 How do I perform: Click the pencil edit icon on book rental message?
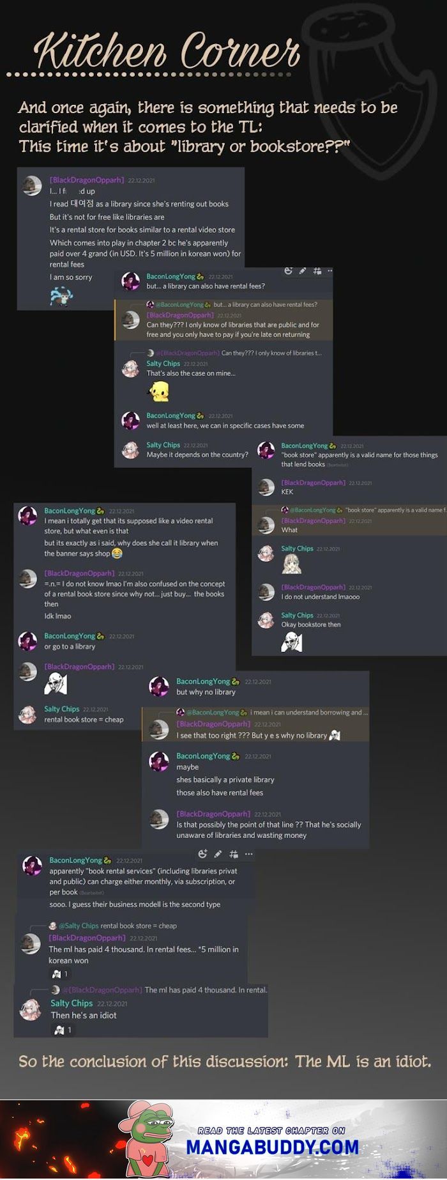218,854
